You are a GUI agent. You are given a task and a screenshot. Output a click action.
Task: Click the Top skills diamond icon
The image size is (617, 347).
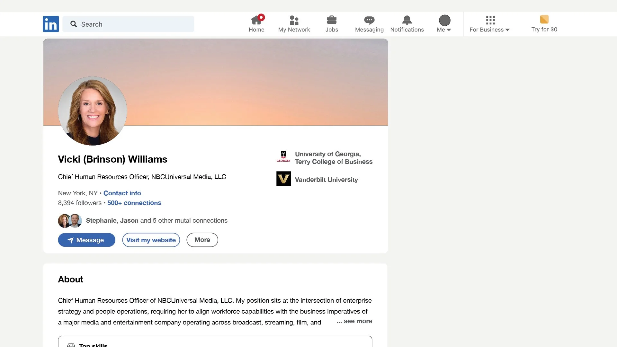(x=71, y=345)
